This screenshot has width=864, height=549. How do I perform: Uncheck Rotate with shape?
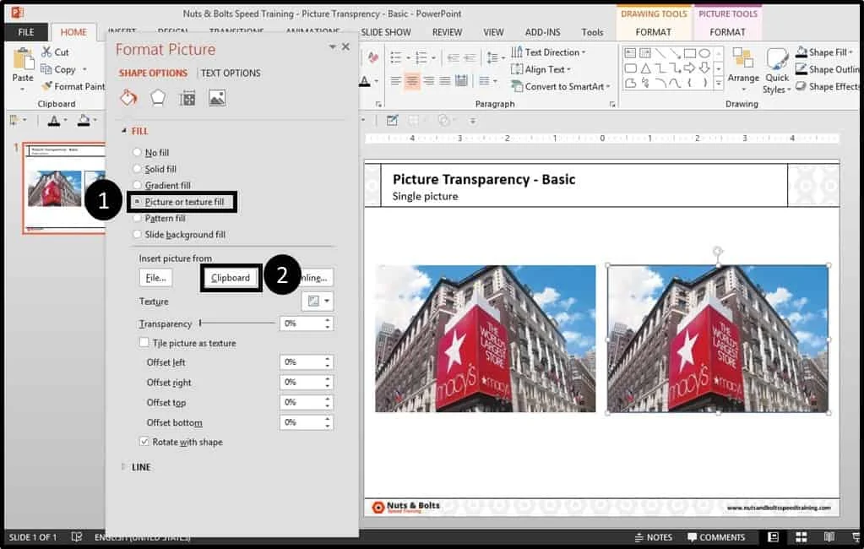pos(144,442)
